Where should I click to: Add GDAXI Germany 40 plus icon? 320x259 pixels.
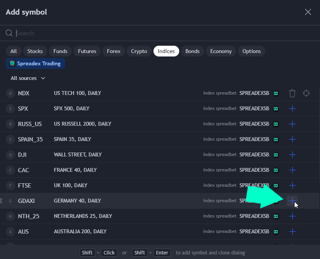292,201
